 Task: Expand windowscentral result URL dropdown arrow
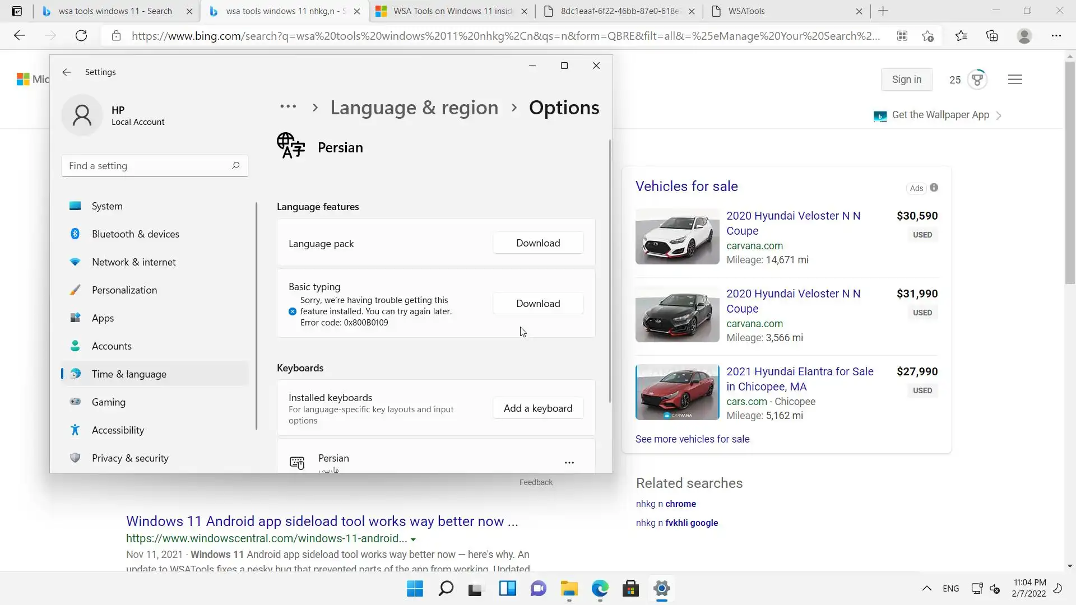click(413, 539)
